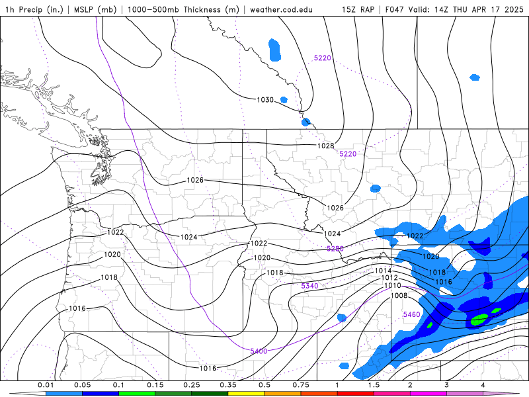Click the 1.5 legend scale value
The height and width of the screenshot is (397, 529).
pyautogui.click(x=374, y=385)
